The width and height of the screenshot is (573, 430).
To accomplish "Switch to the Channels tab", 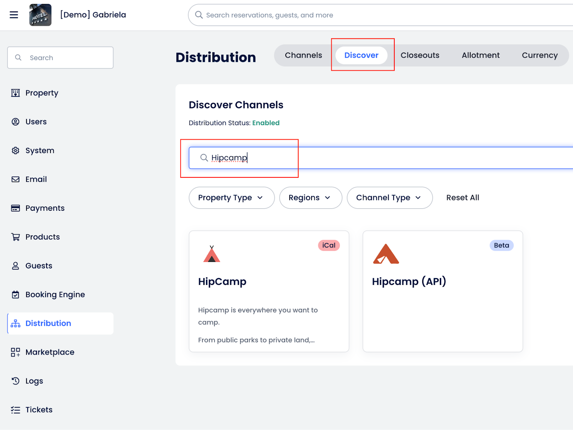I will [x=303, y=55].
